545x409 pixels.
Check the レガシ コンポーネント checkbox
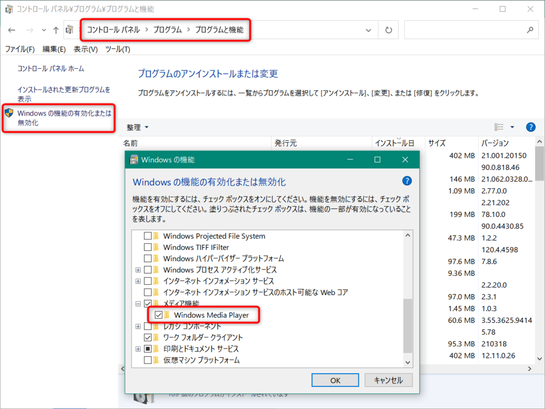148,326
